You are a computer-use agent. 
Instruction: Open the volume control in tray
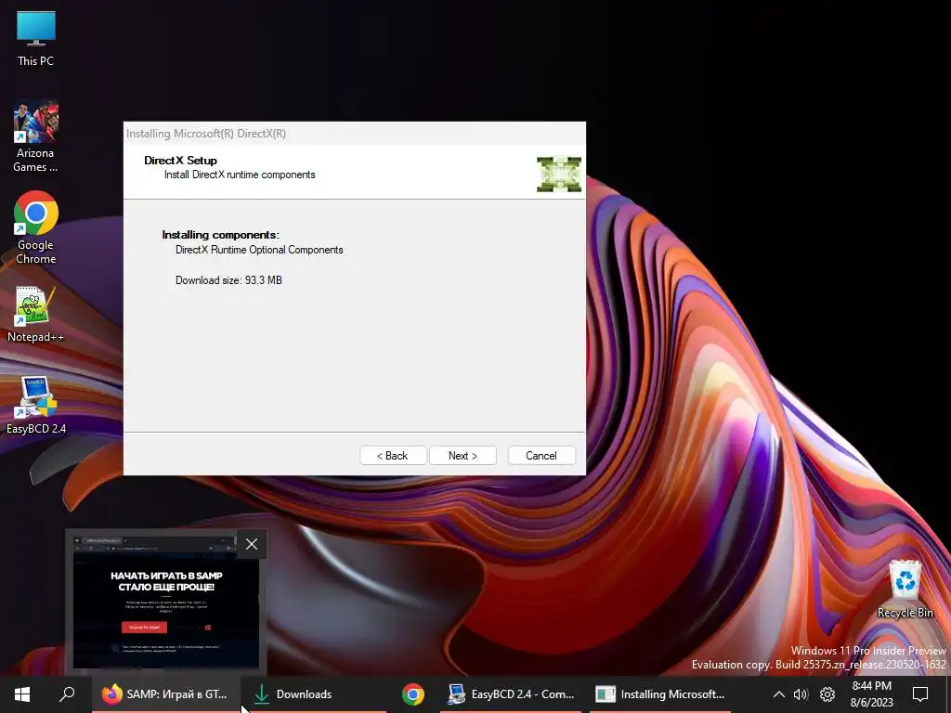click(x=801, y=694)
